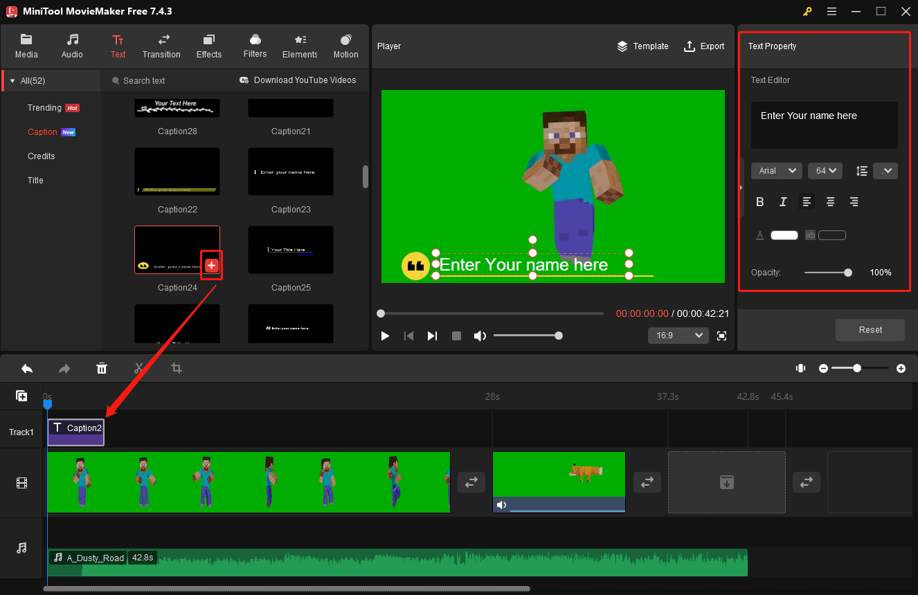Align text to the left
This screenshot has width=918, height=595.
(x=807, y=202)
